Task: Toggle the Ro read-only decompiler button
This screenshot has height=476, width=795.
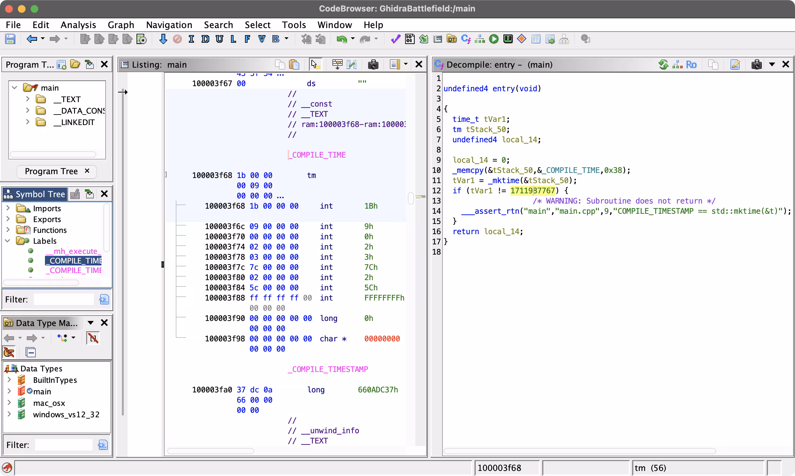Action: click(x=691, y=64)
